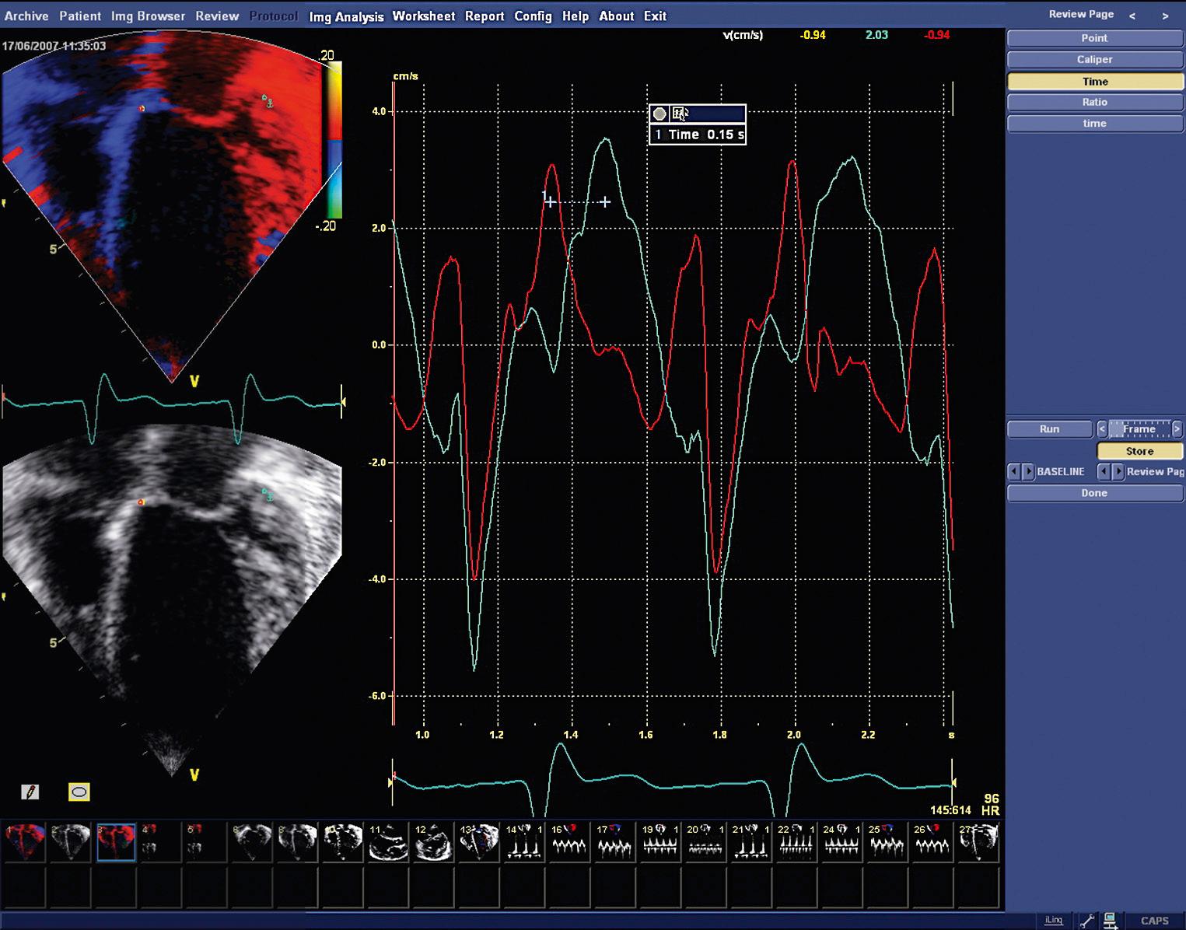
Task: Click the Store button
Action: pos(1139,451)
